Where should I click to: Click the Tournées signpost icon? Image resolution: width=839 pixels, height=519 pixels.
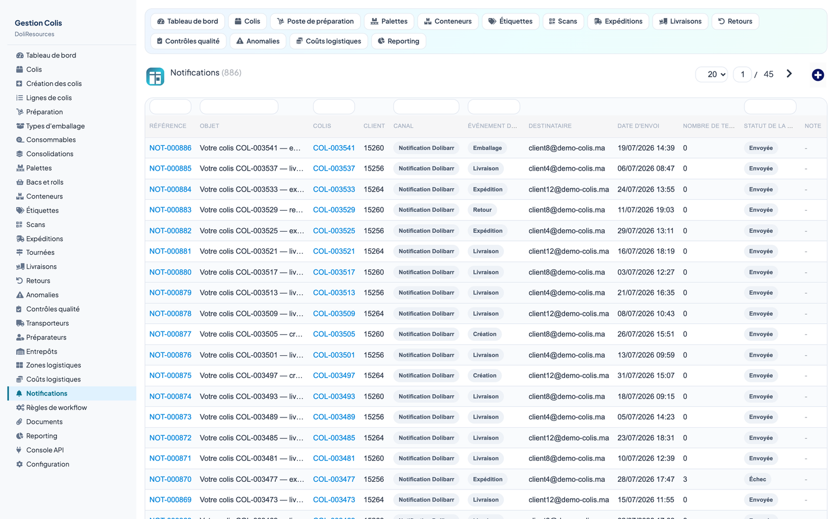click(20, 253)
